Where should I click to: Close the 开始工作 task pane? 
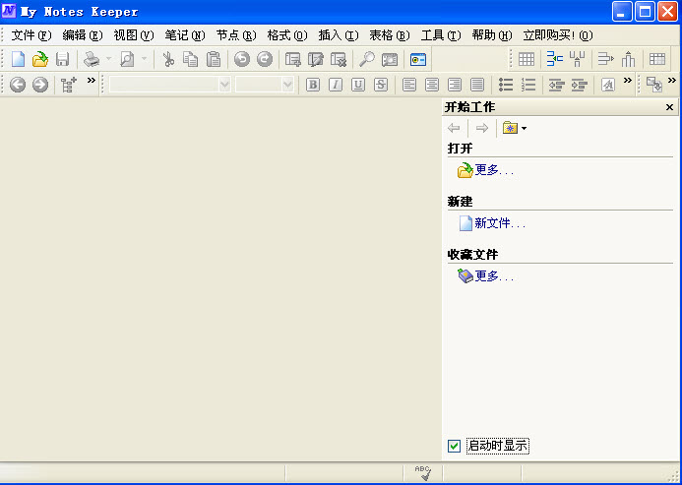[670, 107]
